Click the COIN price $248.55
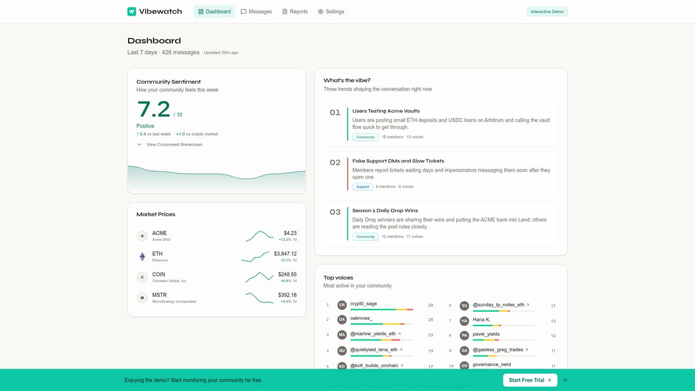 click(287, 274)
